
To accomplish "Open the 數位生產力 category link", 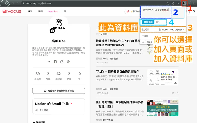I will tap(108, 120).
